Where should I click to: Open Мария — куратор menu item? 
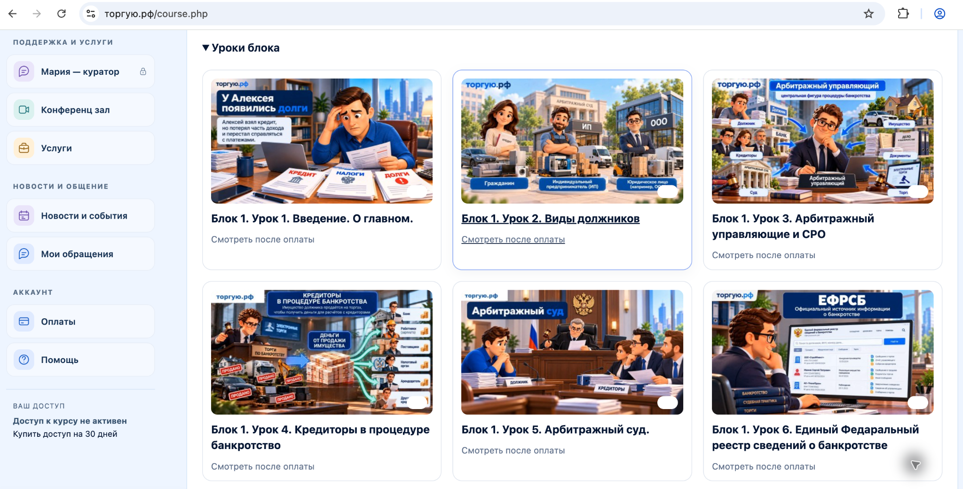[x=80, y=71]
